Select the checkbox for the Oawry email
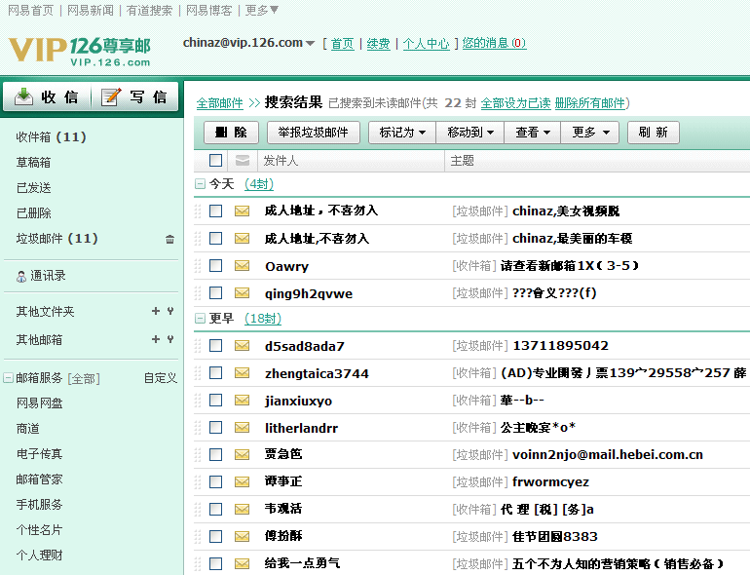Image resolution: width=750 pixels, height=575 pixels. tap(215, 266)
